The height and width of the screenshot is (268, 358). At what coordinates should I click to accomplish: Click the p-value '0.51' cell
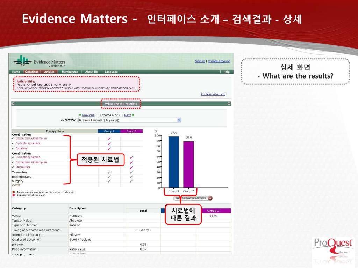(143, 244)
